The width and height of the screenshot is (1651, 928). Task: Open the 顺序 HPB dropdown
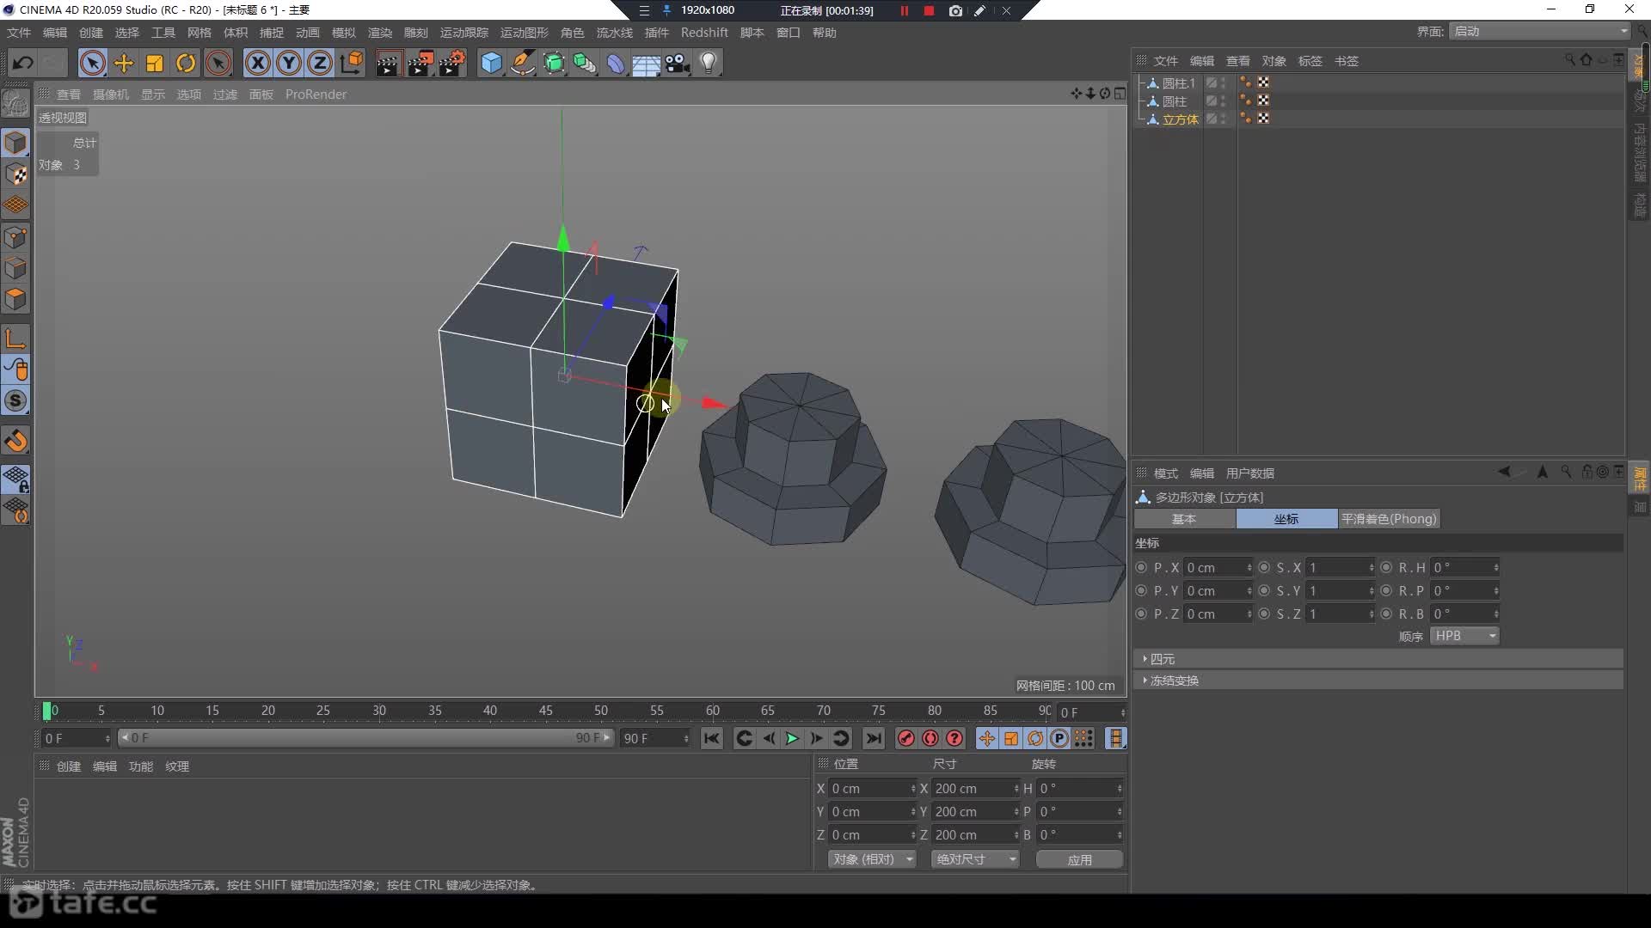click(x=1464, y=636)
